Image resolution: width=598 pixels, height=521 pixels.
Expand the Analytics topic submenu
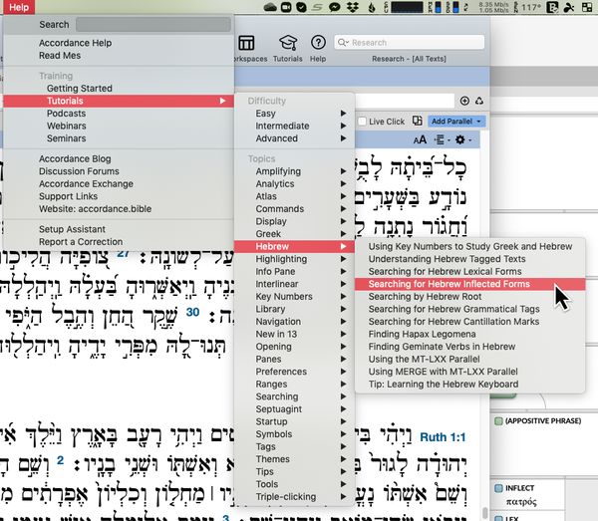point(295,183)
